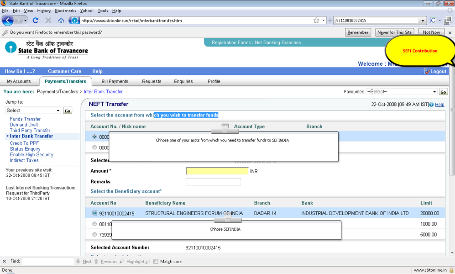Select beneficiary account 92110010002415 radio button
The width and height of the screenshot is (455, 274).
point(95,213)
